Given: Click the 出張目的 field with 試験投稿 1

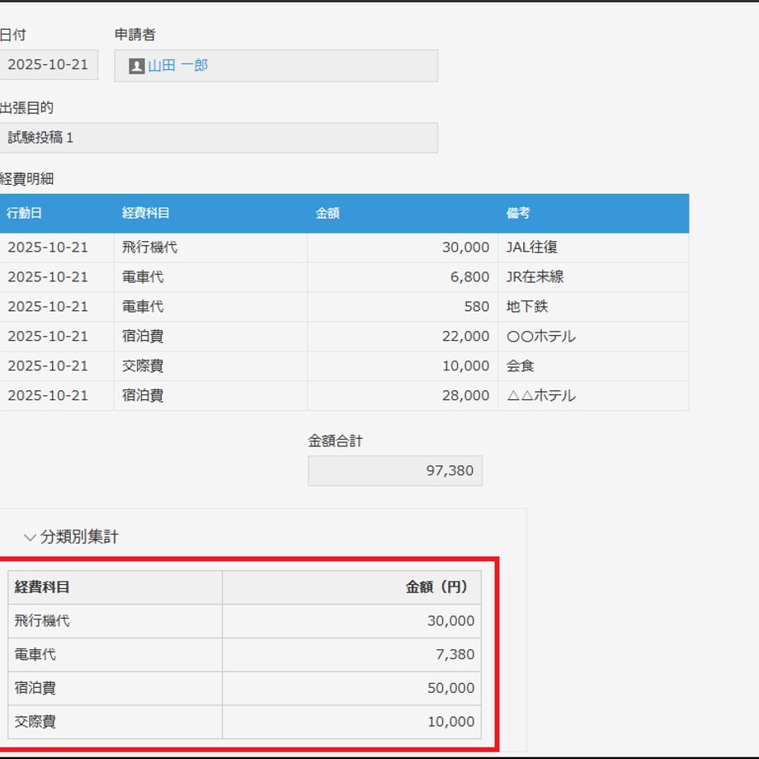Looking at the screenshot, I should click(219, 138).
